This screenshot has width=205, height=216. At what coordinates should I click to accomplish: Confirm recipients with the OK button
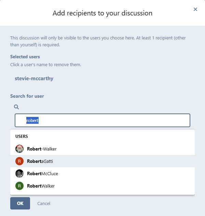point(20,203)
